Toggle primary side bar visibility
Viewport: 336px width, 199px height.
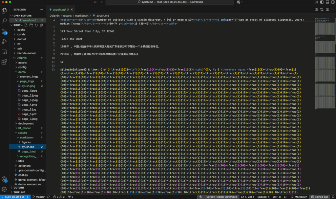(322, 2)
